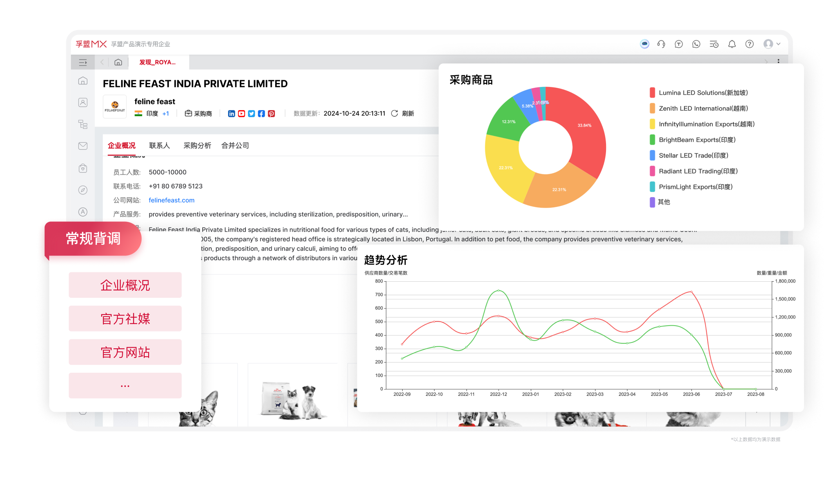Switch to the 联系人 tab
The height and width of the screenshot is (482, 833).
click(159, 146)
